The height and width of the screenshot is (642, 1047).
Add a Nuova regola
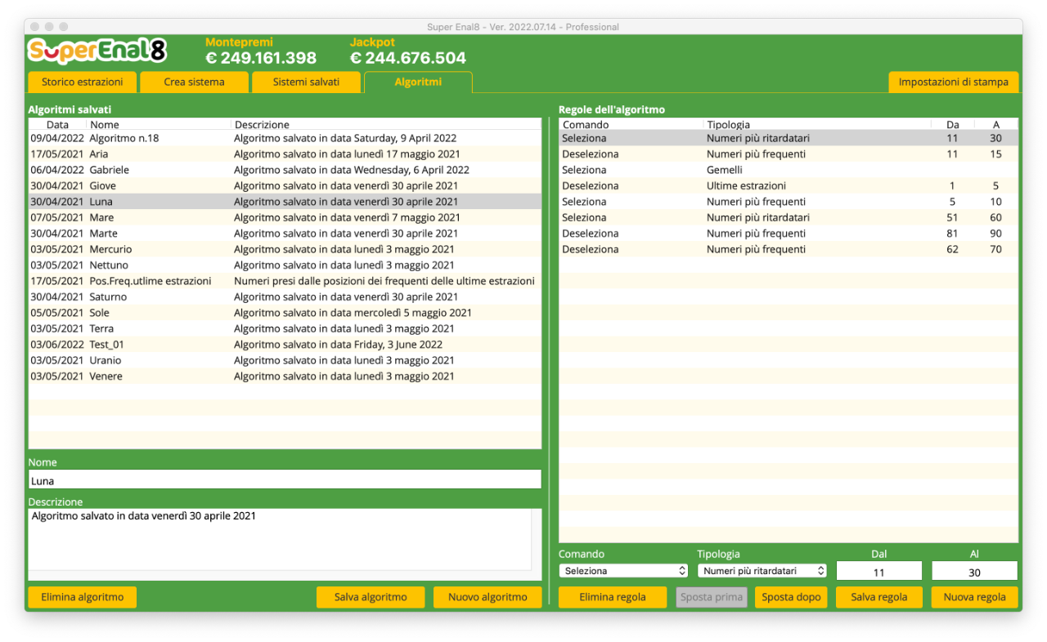(975, 597)
